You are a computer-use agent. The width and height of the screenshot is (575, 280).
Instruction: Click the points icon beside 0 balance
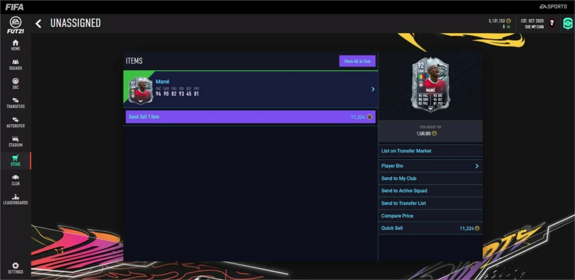tap(508, 27)
